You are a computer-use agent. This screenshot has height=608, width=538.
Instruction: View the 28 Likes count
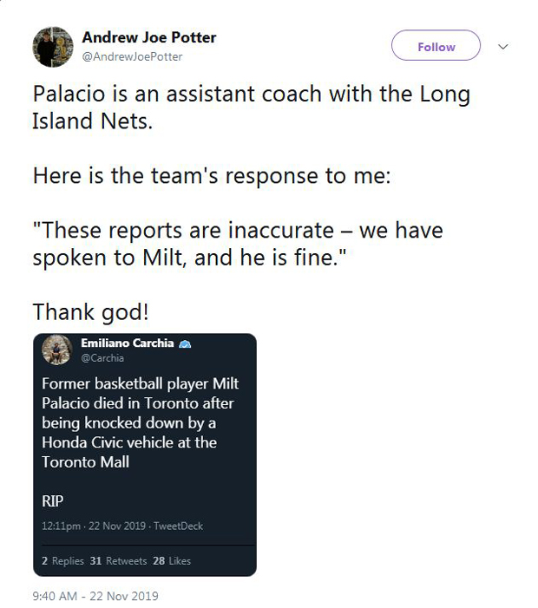(171, 561)
